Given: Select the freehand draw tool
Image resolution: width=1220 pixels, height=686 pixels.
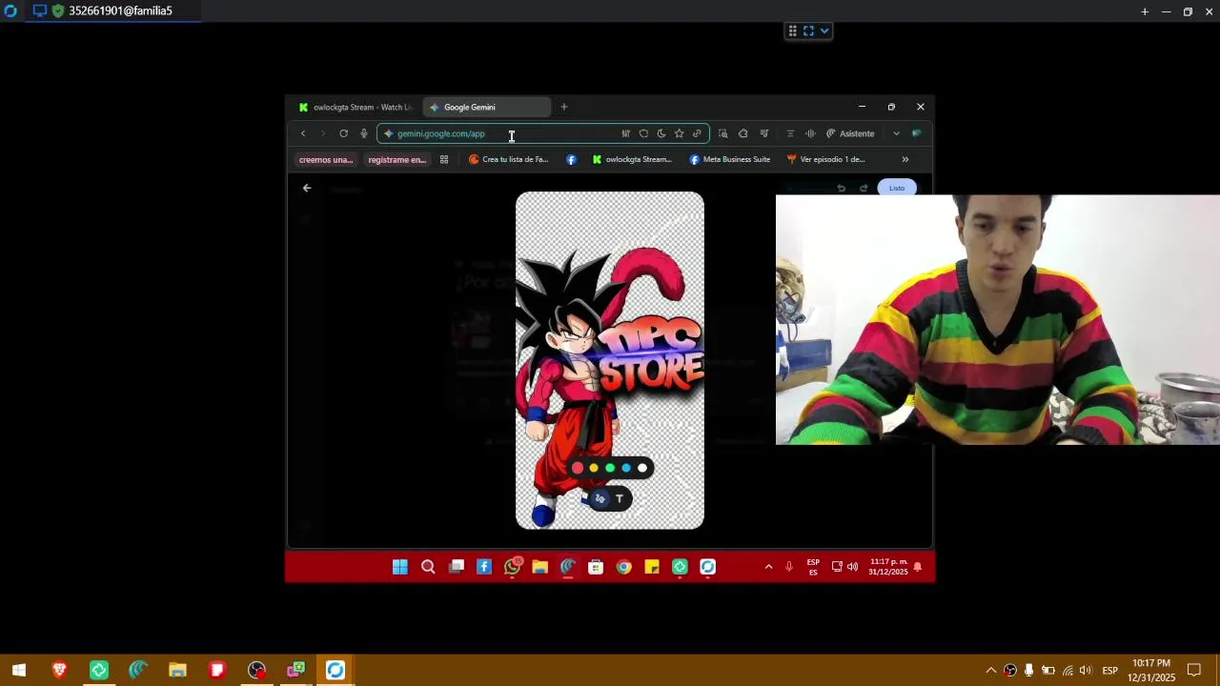Looking at the screenshot, I should [x=600, y=498].
